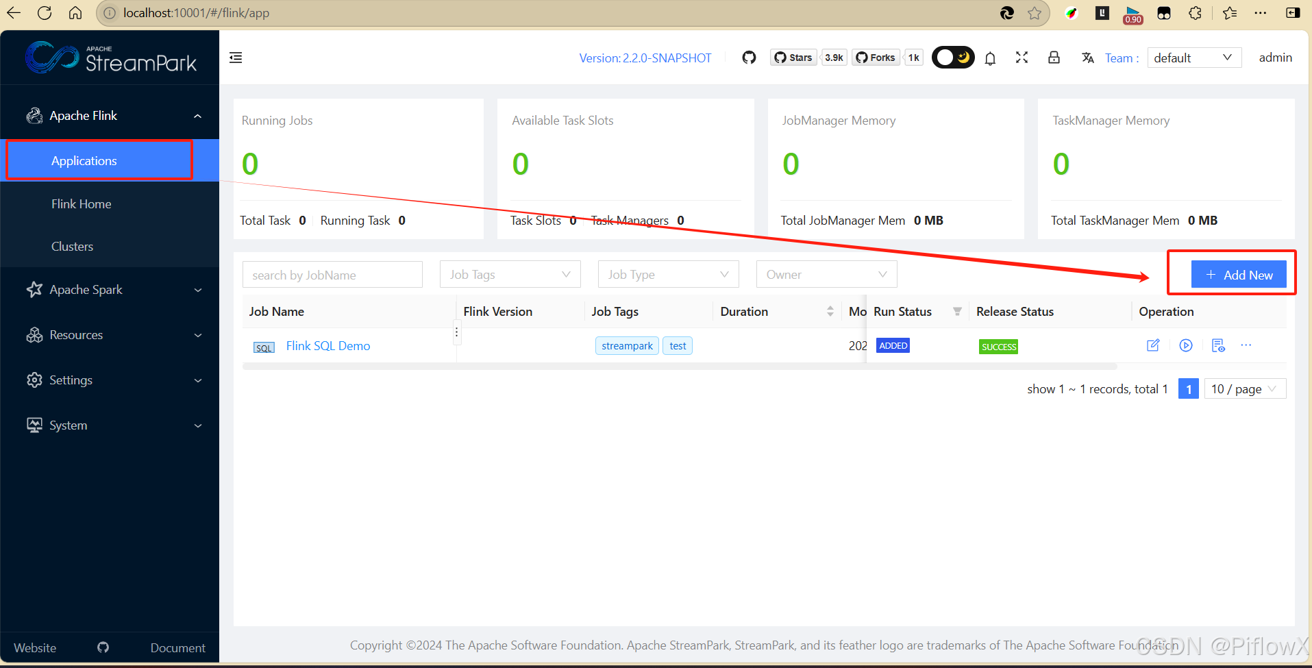Screen dimensions: 1312x668
Task: Open the admin user menu
Action: point(1275,58)
